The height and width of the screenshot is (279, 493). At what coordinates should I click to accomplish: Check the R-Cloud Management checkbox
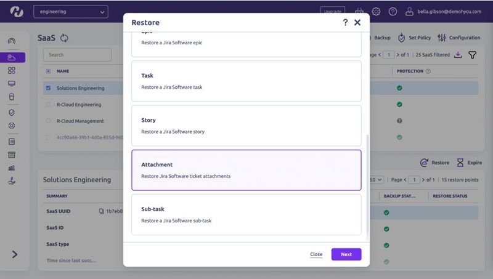tap(49, 121)
